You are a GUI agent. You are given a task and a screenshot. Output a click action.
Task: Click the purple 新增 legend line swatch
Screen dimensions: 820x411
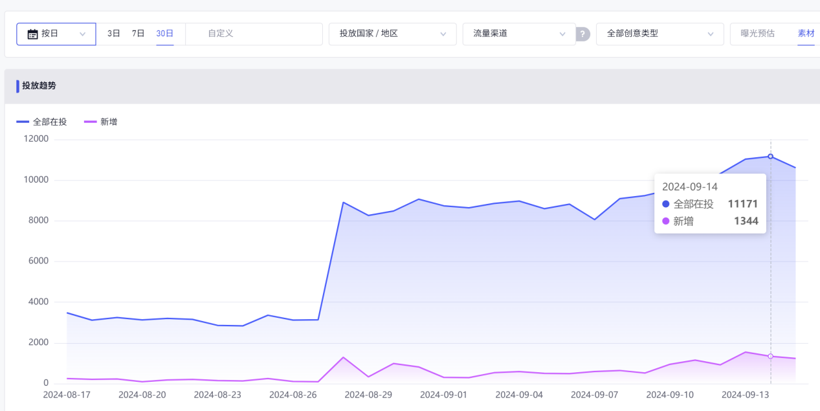(91, 122)
